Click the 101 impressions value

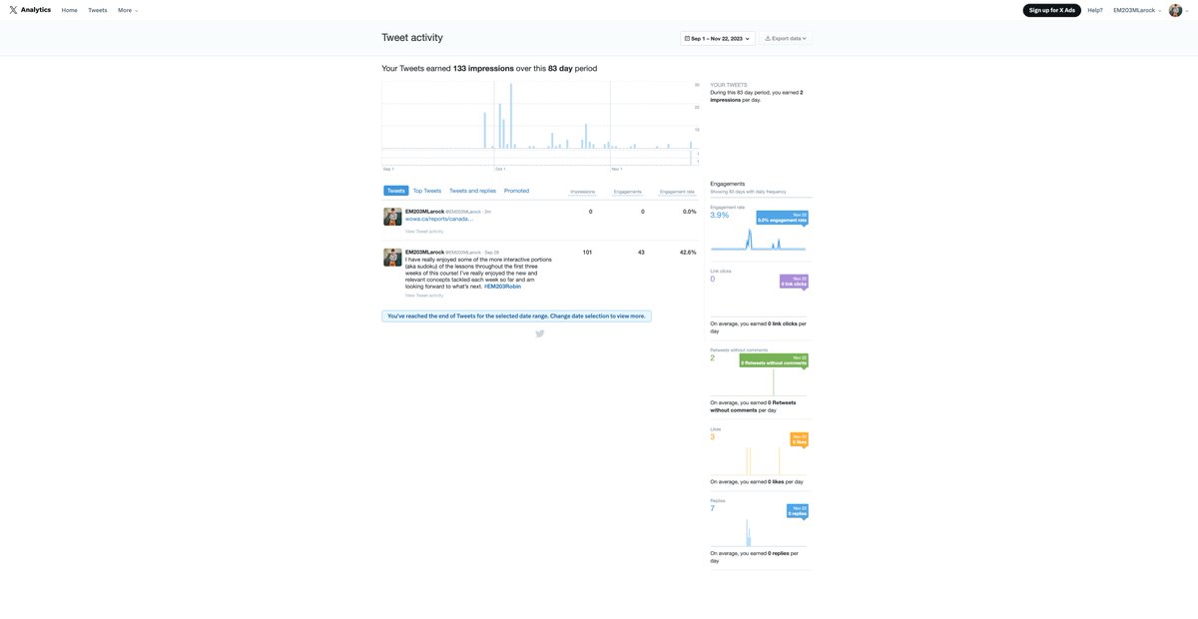click(587, 253)
